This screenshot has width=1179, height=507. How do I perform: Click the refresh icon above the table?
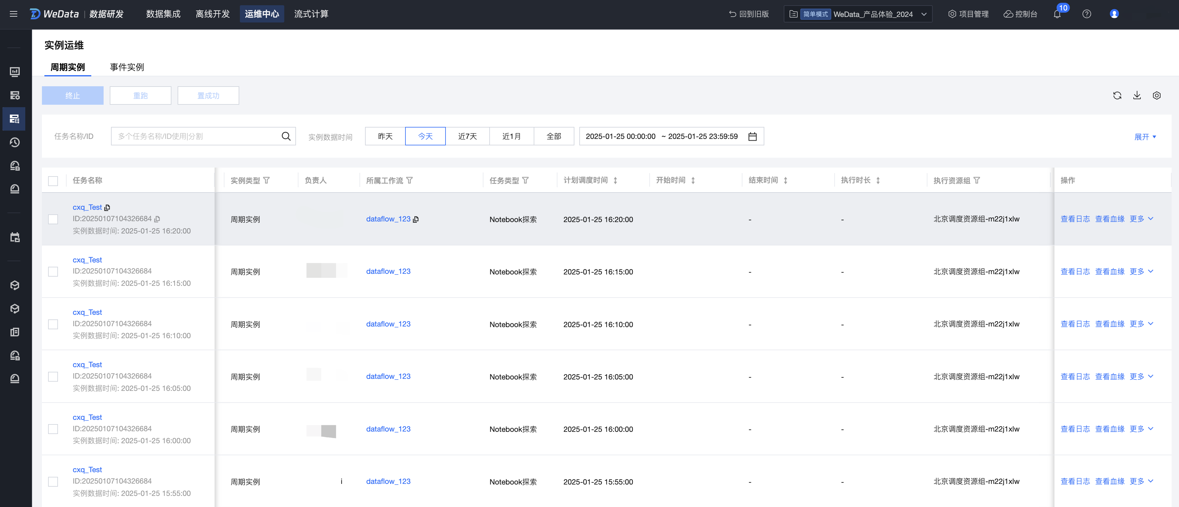(x=1117, y=95)
